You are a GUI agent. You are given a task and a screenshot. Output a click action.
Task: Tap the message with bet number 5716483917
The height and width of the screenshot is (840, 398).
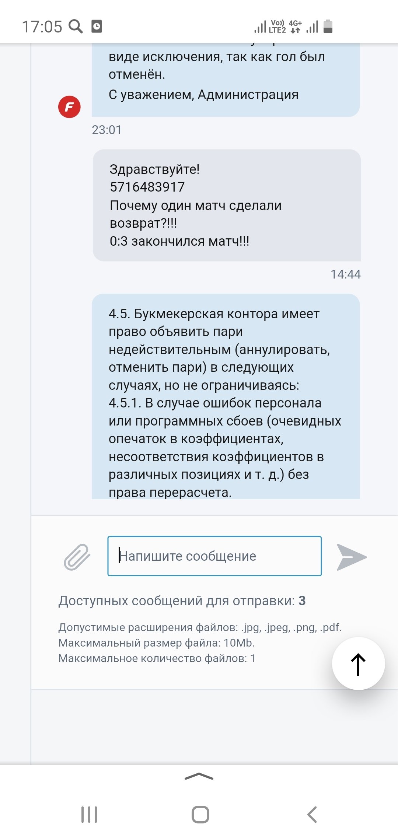coord(226,205)
